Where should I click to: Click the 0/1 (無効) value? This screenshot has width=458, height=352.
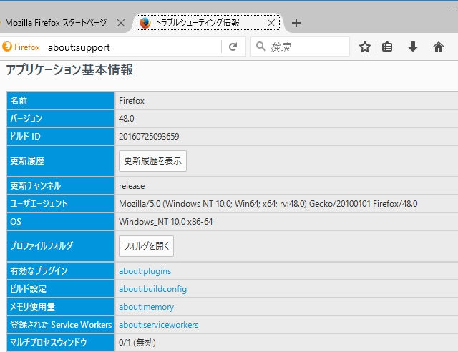(137, 343)
